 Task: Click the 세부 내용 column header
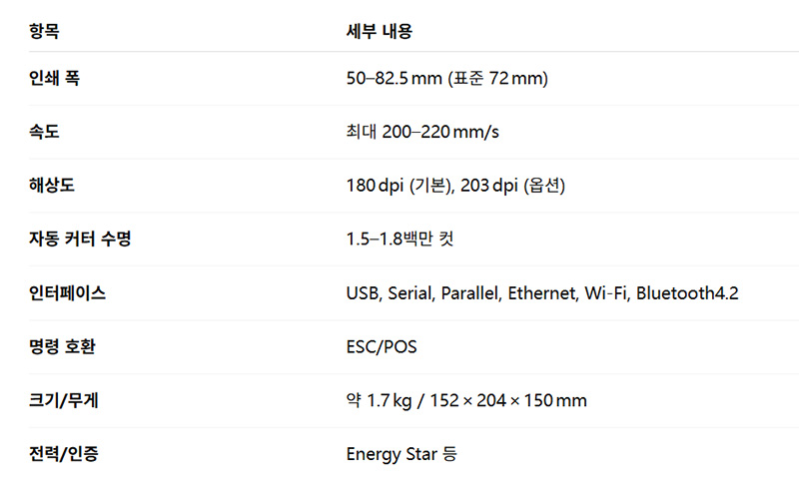tap(380, 31)
